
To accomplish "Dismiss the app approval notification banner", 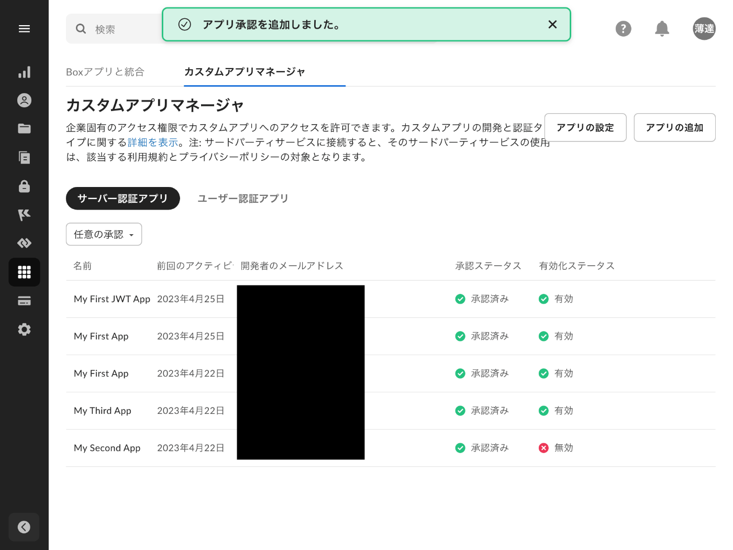I will click(x=552, y=25).
